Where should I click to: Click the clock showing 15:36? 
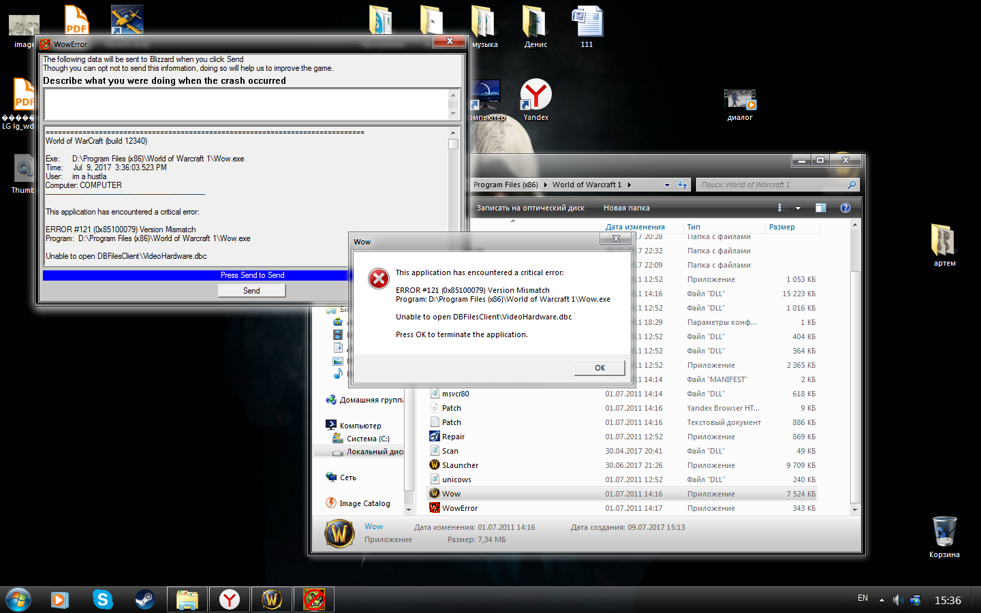point(948,600)
